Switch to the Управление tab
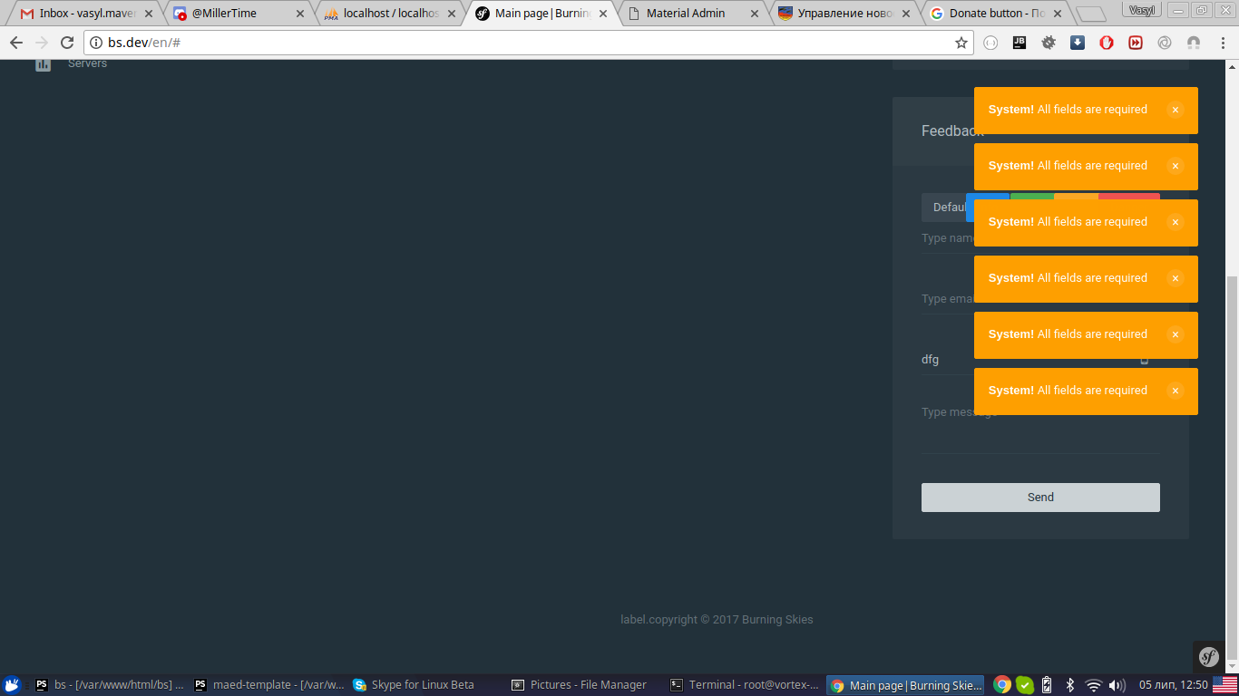 point(844,14)
